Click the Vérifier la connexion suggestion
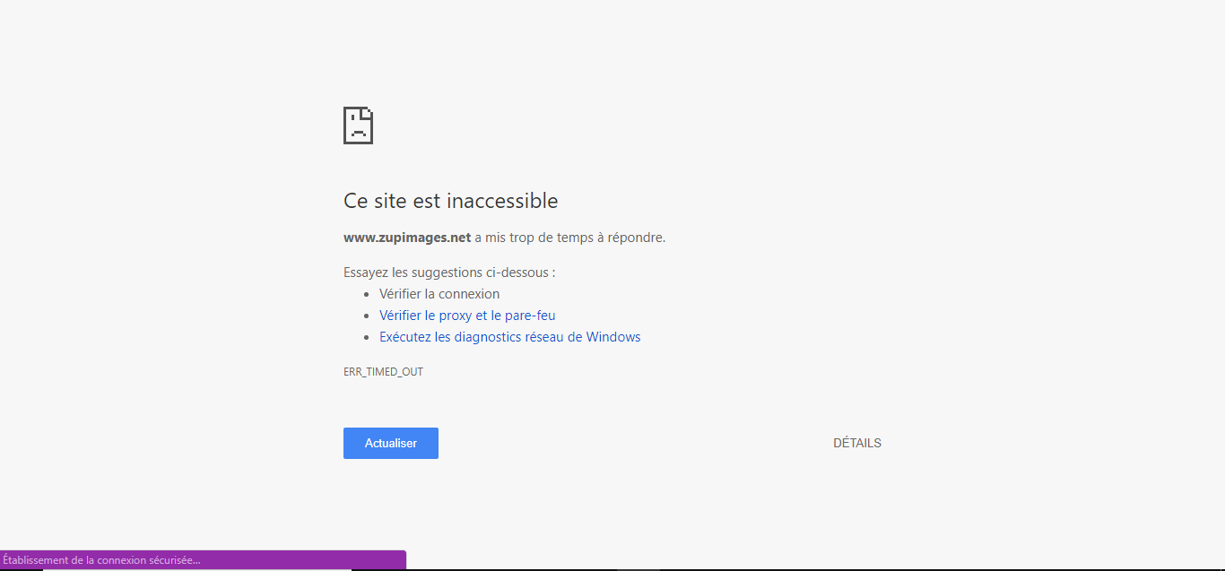The width and height of the screenshot is (1225, 571). pos(439,294)
